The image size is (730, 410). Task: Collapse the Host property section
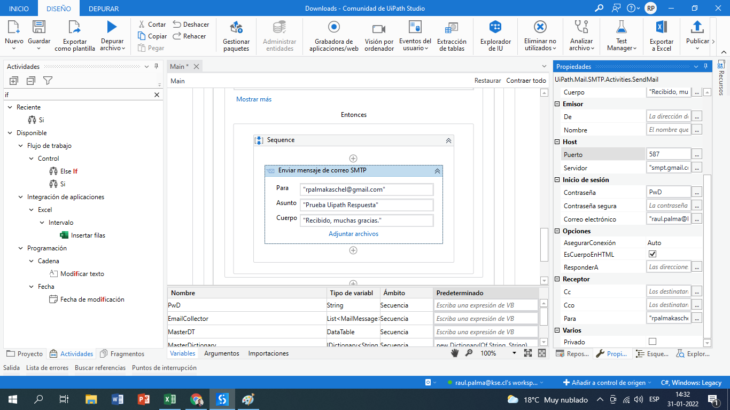click(x=558, y=142)
